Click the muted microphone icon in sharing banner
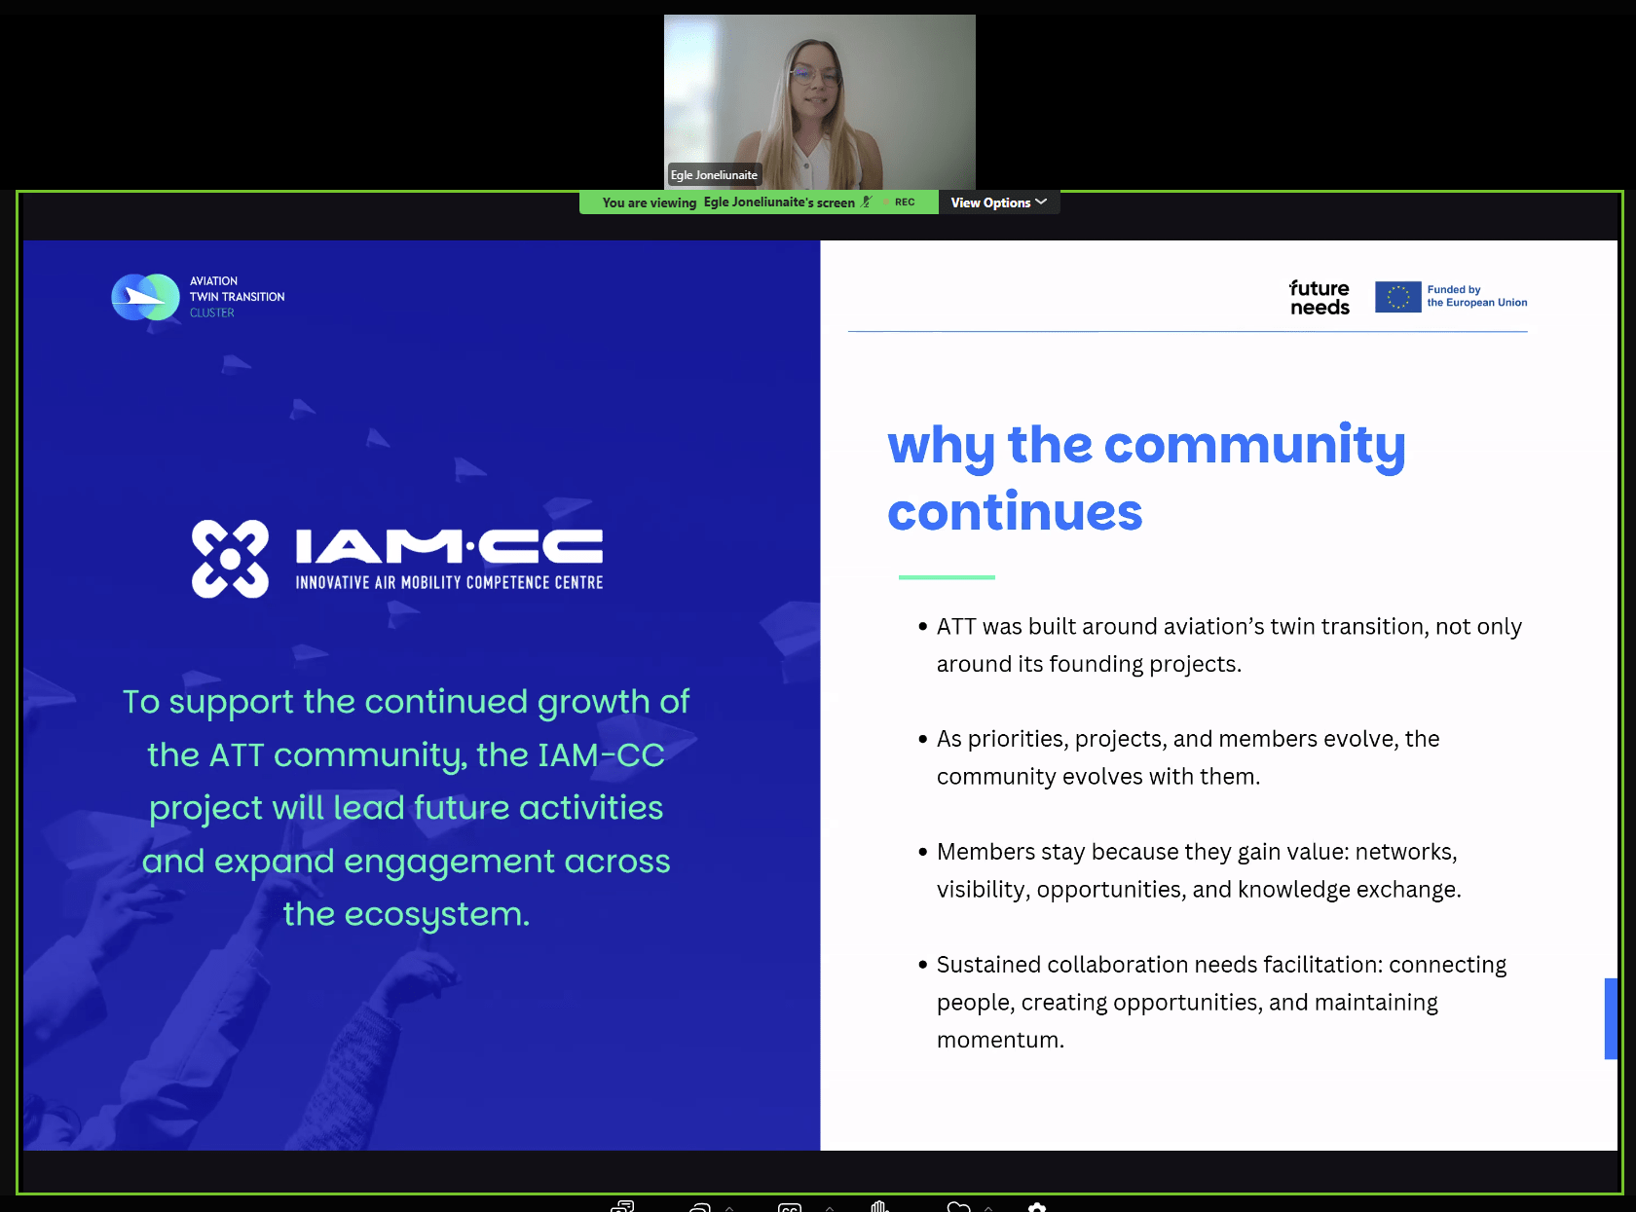This screenshot has width=1636, height=1212. (x=866, y=202)
